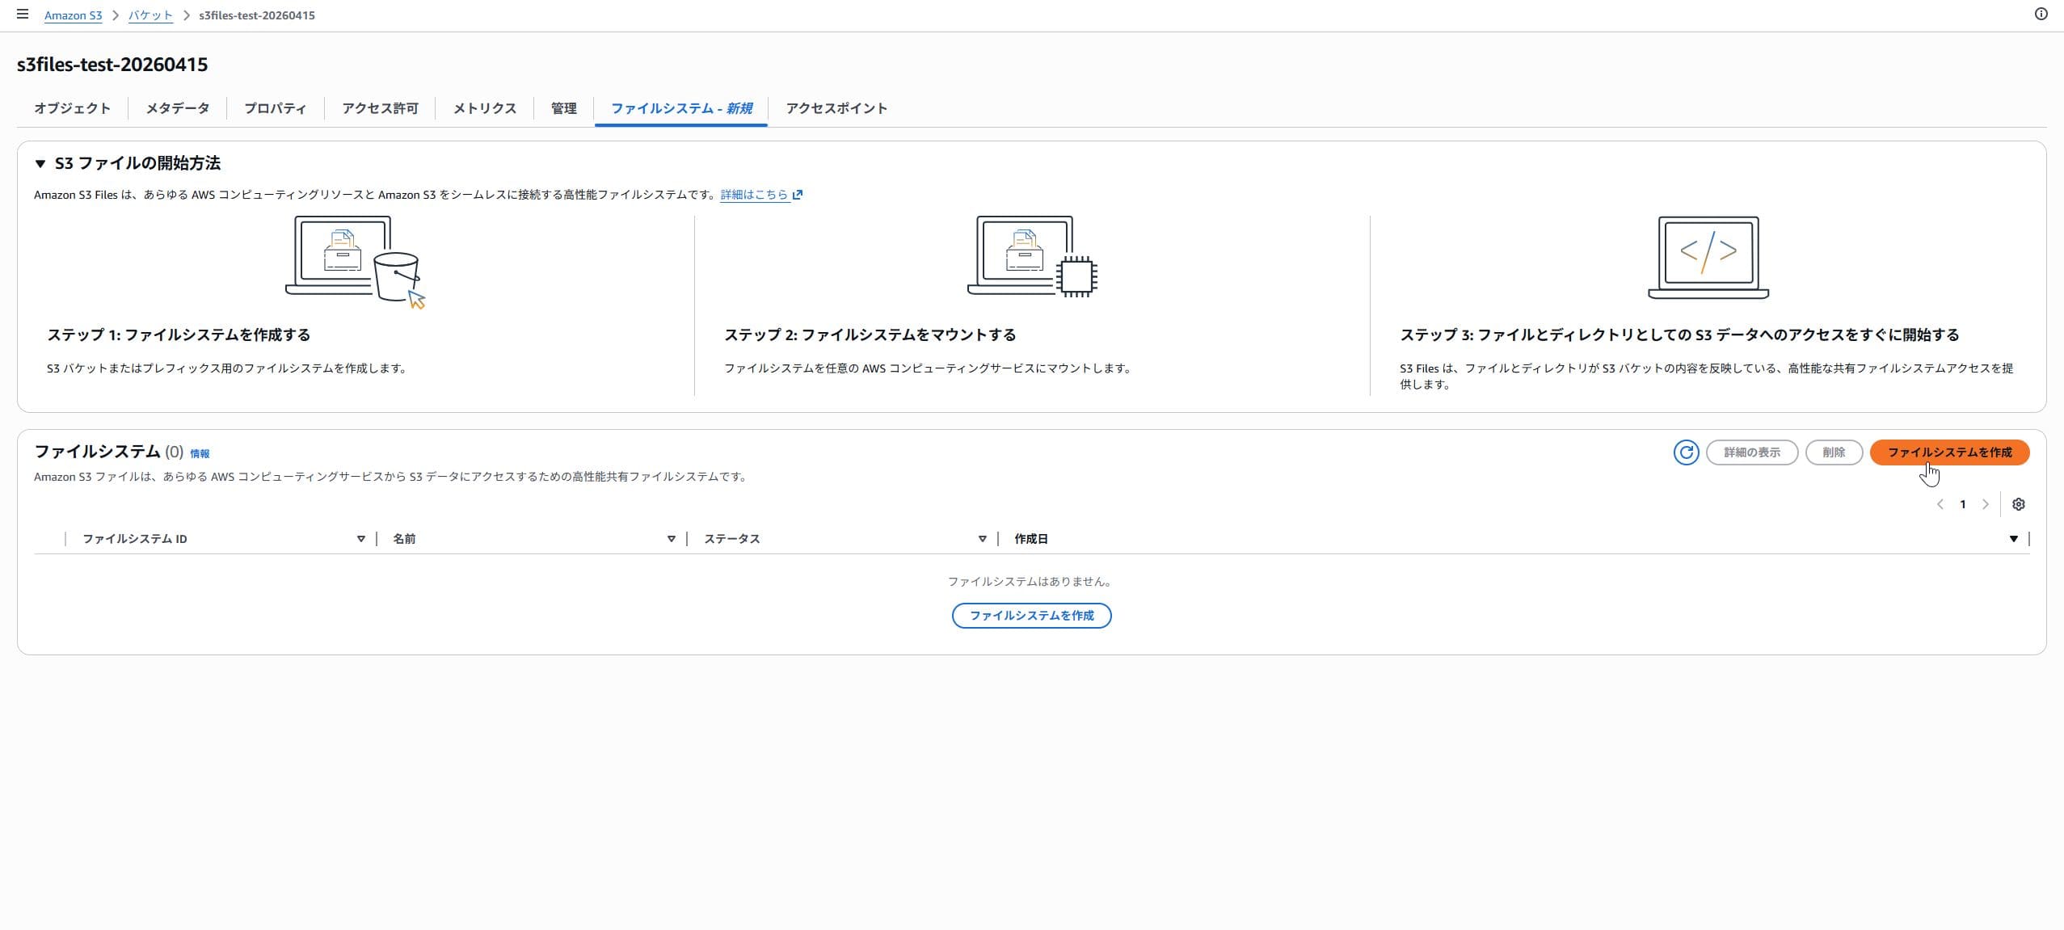
Task: Click the 削除 button
Action: coord(1834,452)
